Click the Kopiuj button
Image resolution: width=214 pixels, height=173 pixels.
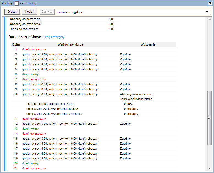(x=29, y=12)
